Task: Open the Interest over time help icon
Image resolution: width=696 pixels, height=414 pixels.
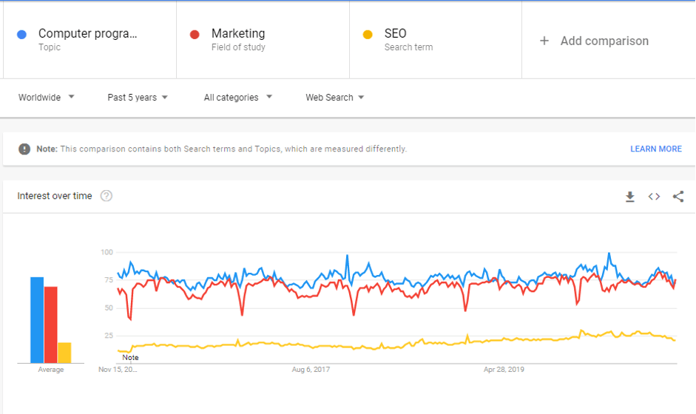Action: (x=107, y=196)
